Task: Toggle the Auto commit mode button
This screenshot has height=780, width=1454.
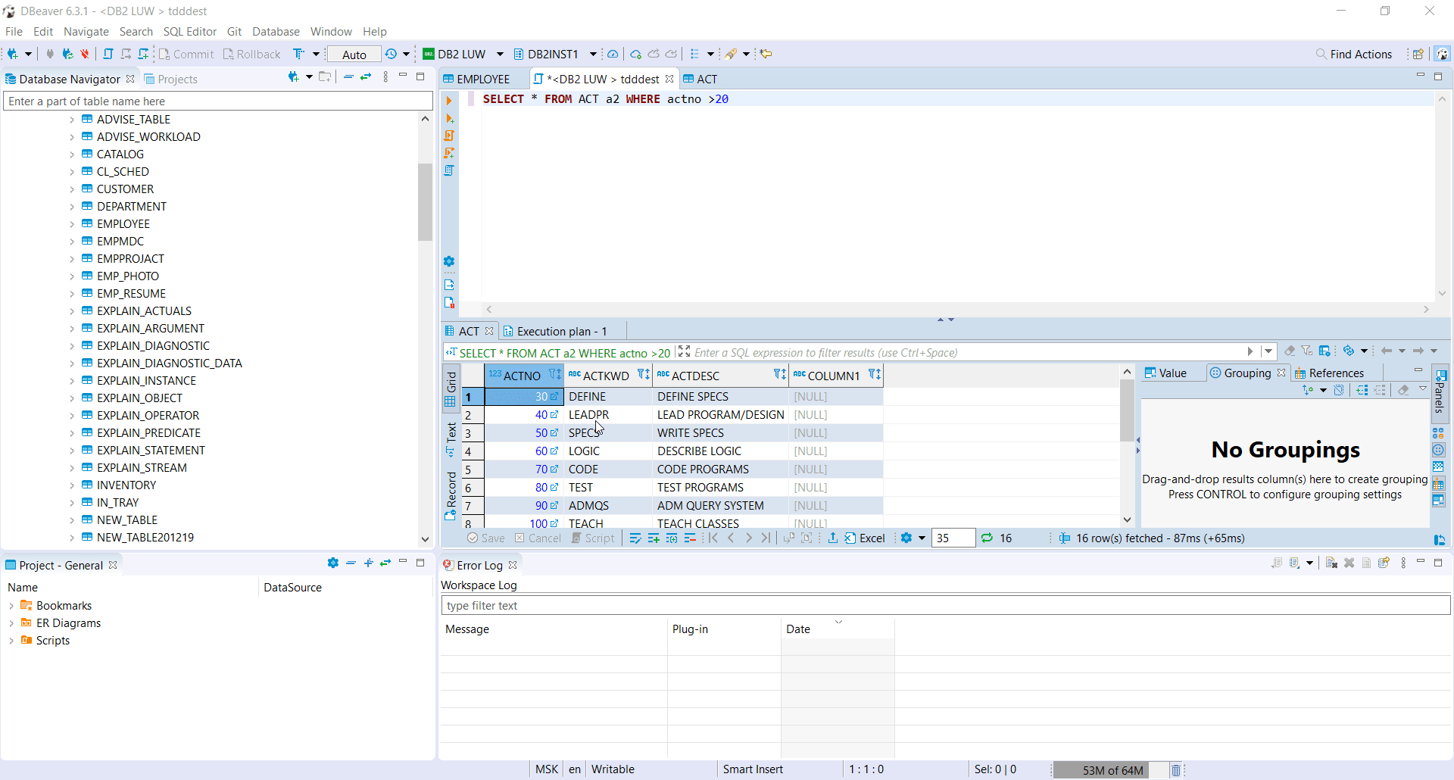Action: 354,55
